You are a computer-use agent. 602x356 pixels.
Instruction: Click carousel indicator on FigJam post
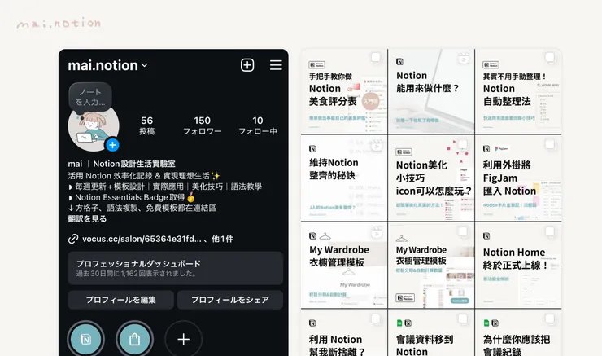pyautogui.click(x=550, y=144)
